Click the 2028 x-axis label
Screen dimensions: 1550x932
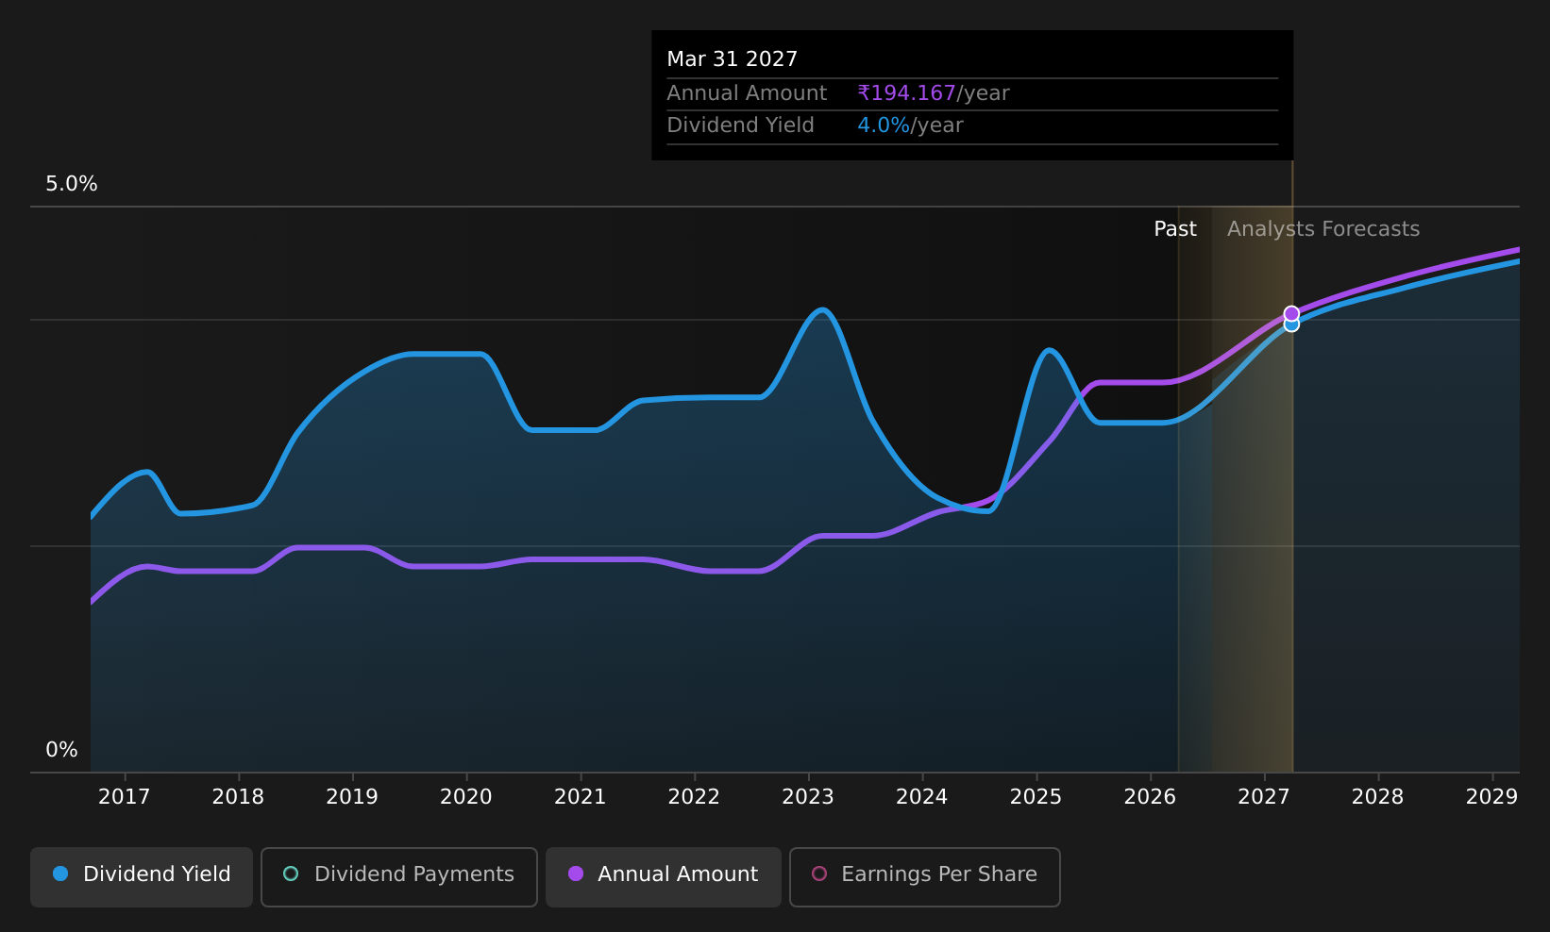(1378, 797)
